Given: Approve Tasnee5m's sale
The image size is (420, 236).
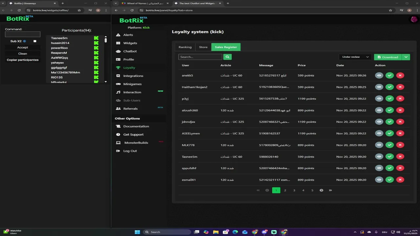Looking at the screenshot, I should coord(389,157).
